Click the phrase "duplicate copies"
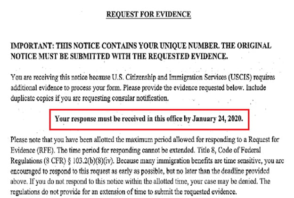Image resolution: width=294 pixels, height=198 pixels. [x=30, y=98]
